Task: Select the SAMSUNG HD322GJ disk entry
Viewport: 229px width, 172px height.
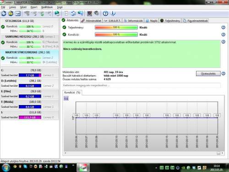Action: [x=29, y=42]
